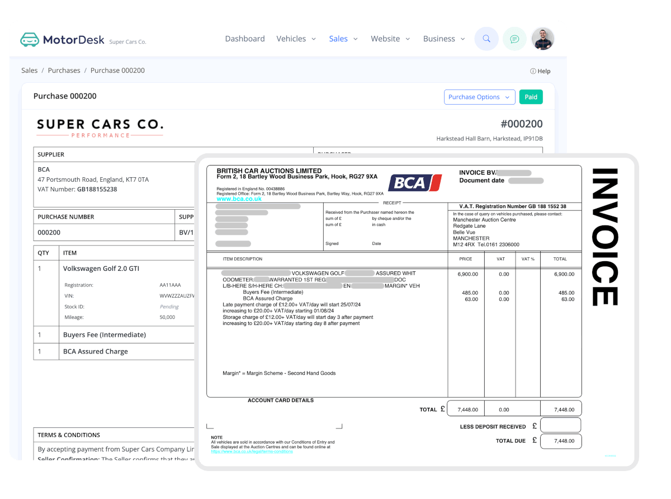Go to the Dashboard tab

coord(245,39)
